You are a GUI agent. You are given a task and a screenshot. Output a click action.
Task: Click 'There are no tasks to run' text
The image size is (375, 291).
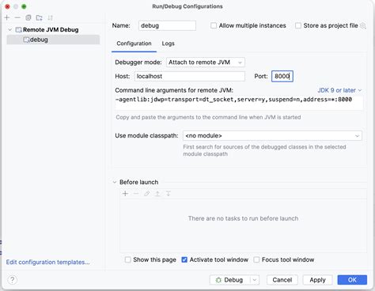point(243,218)
